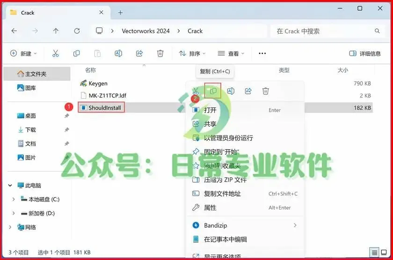
Task: Refresh the Crack folder view
Action: 77,31
